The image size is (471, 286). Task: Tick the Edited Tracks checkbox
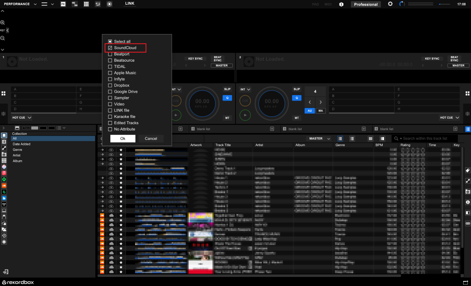click(110, 123)
